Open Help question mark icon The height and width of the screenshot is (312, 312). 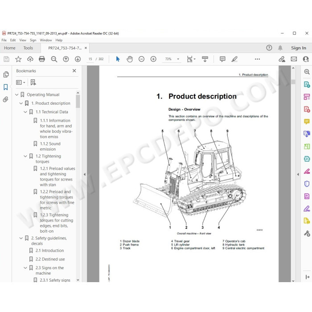(x=269, y=48)
